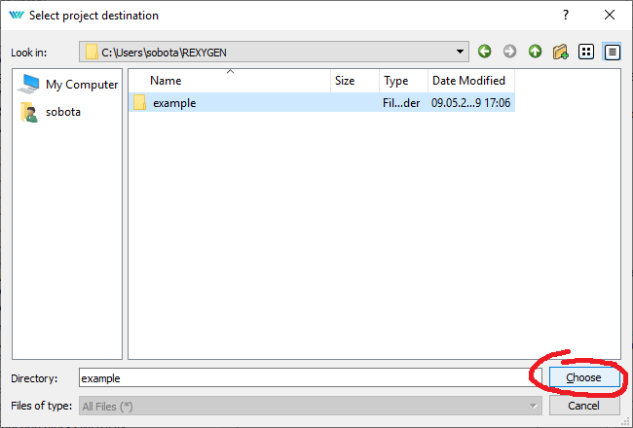Create a new folder
The height and width of the screenshot is (428, 633).
coord(561,52)
